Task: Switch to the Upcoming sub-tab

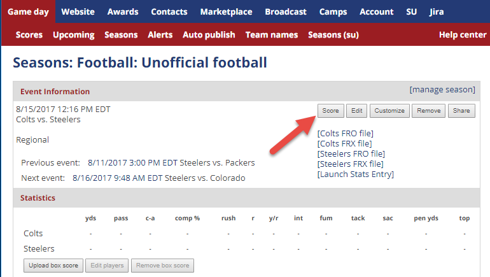Action: point(74,34)
